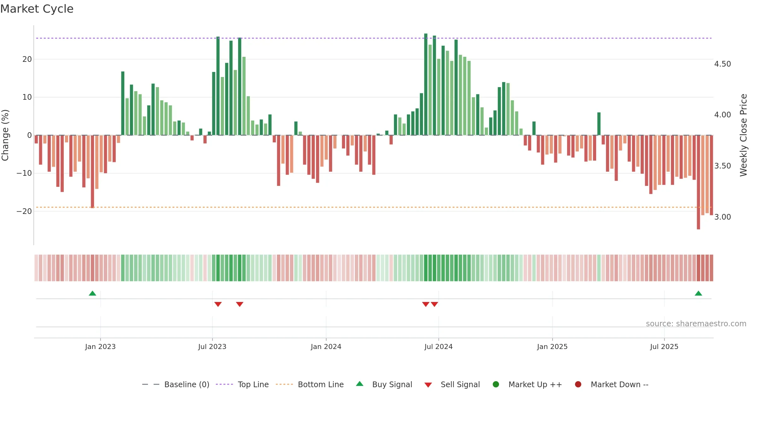757x426 pixels.
Task: Select the buy signal marker after Jul 2025
Action: [698, 293]
